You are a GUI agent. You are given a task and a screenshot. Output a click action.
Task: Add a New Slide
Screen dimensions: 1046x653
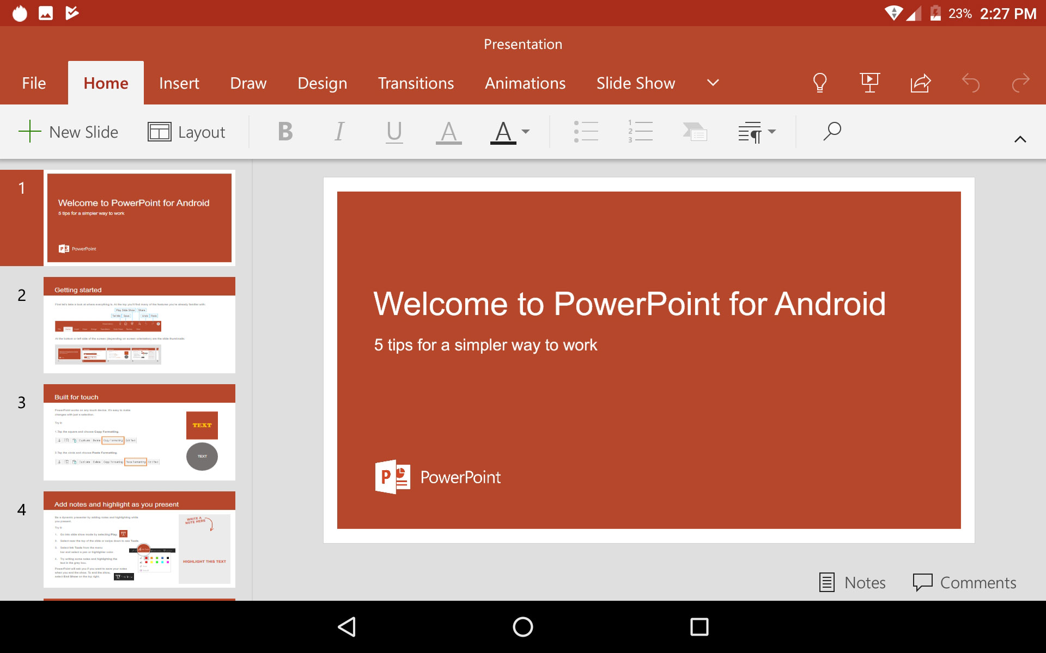[x=69, y=132]
